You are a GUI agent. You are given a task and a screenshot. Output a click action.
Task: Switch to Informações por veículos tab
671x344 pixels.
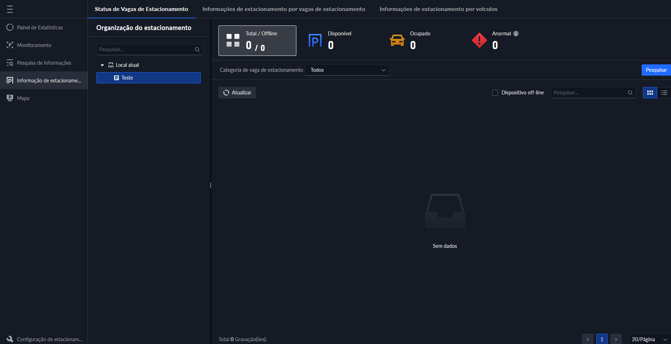[x=438, y=9]
